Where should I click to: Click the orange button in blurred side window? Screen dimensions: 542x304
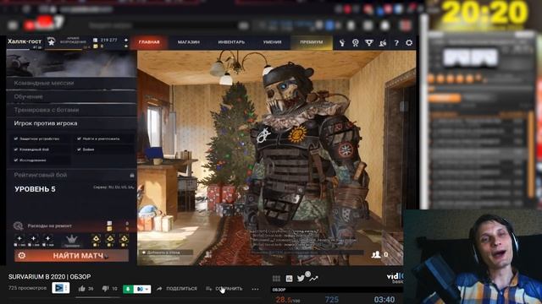[444, 99]
